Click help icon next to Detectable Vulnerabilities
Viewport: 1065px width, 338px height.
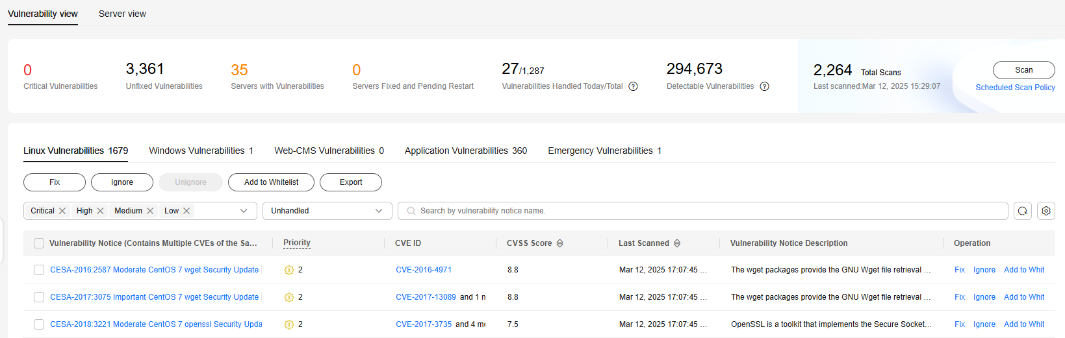pos(765,86)
